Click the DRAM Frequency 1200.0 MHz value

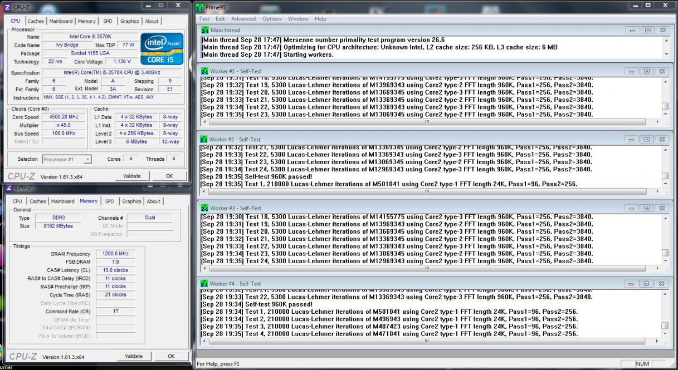click(x=115, y=254)
